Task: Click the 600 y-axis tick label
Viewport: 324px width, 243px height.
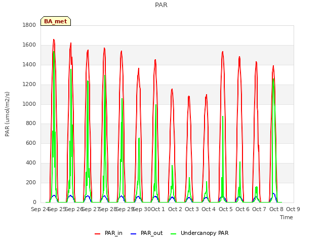Action: click(31, 143)
